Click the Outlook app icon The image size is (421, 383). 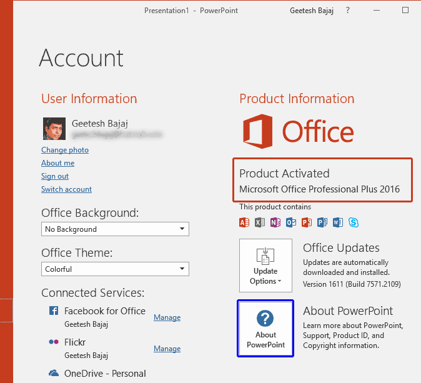pos(291,222)
